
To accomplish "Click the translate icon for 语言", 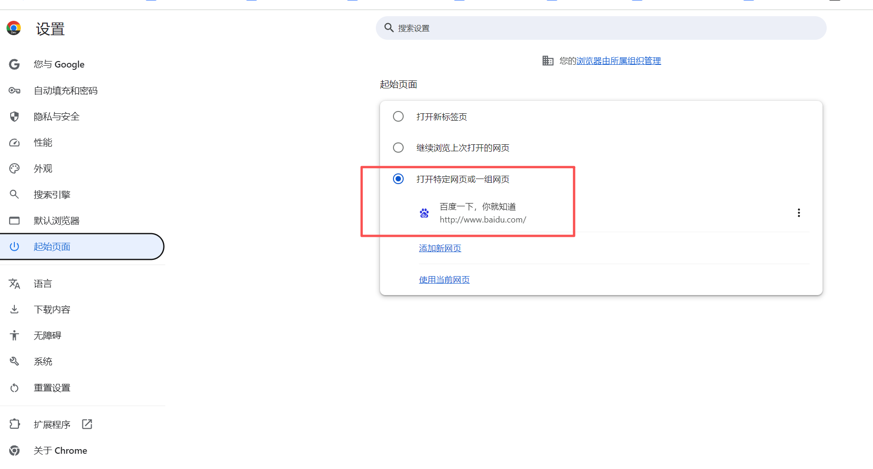I will pyautogui.click(x=14, y=284).
